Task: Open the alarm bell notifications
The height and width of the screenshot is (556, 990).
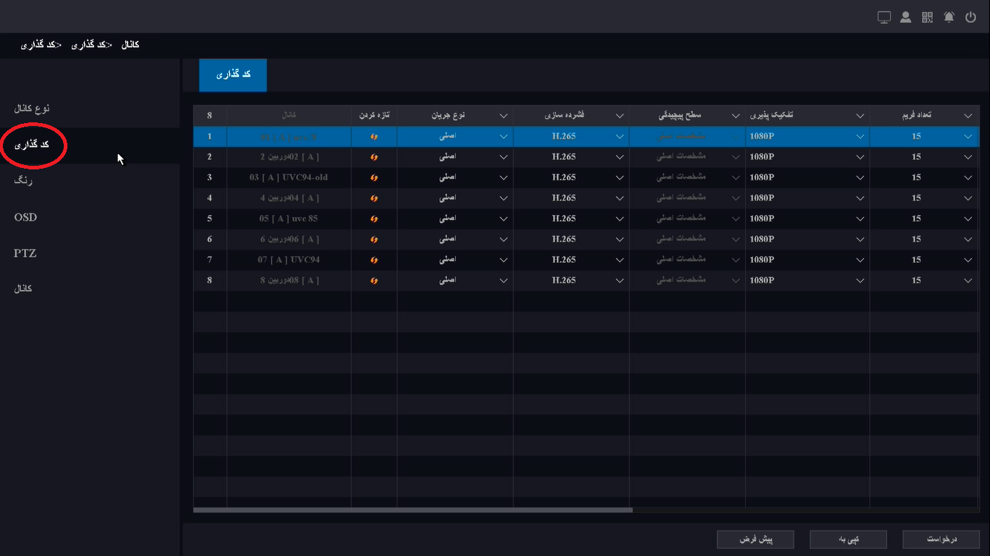Action: [949, 17]
